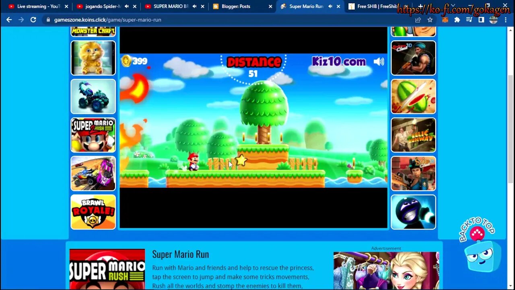
Task: Close the Live streaming YouTube tab
Action: click(x=66, y=6)
